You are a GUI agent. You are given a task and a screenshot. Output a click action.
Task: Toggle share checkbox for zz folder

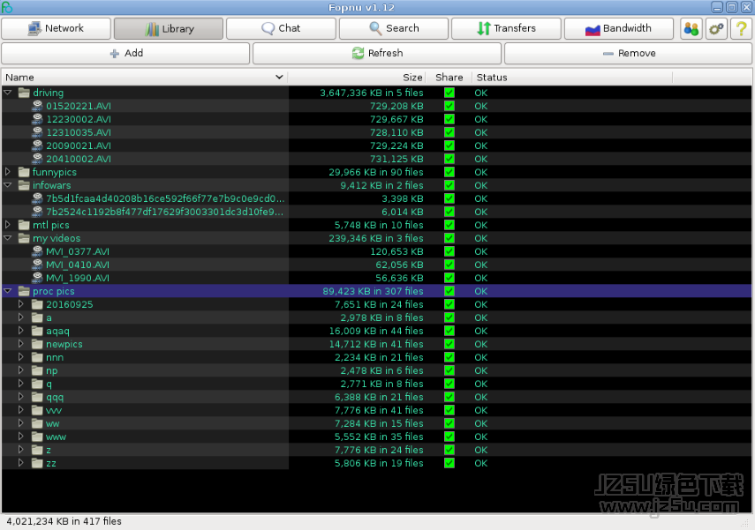(449, 463)
